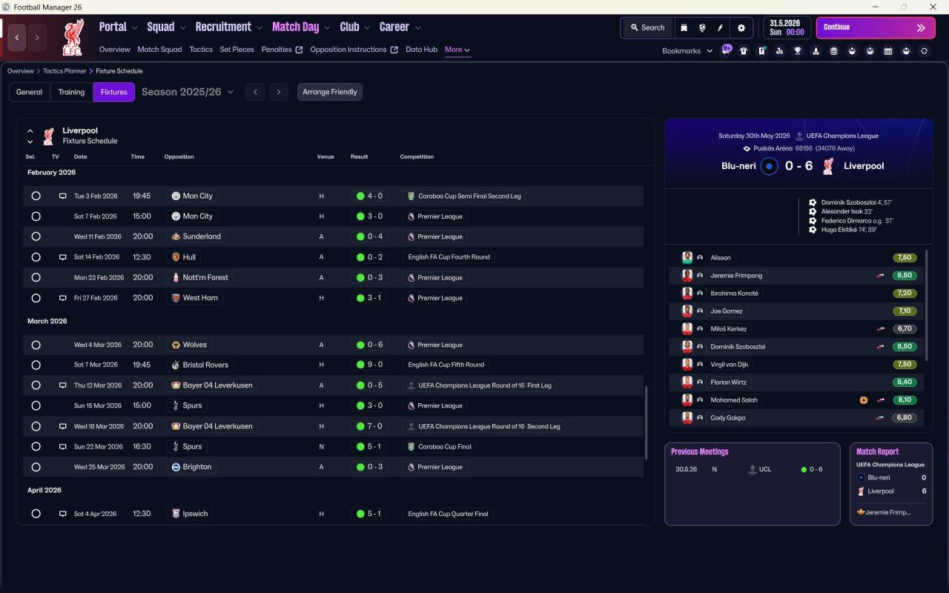The height and width of the screenshot is (593, 949).
Task: Click the Bayer 04 Leverkusen First Leg opposition
Action: tap(211, 385)
